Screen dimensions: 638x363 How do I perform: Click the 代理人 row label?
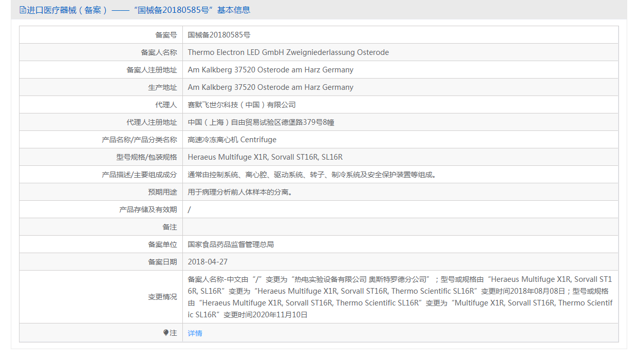(x=166, y=105)
